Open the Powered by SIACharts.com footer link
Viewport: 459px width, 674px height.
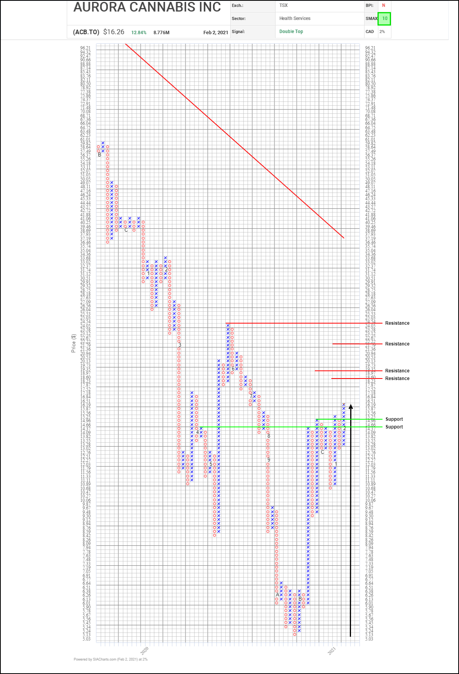tap(110, 659)
